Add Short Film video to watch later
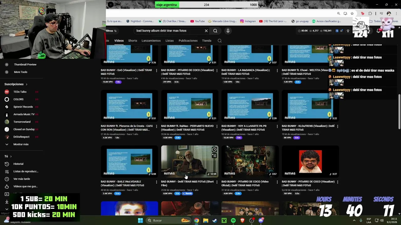Viewport: 401px width, 225px height. [x=214, y=149]
